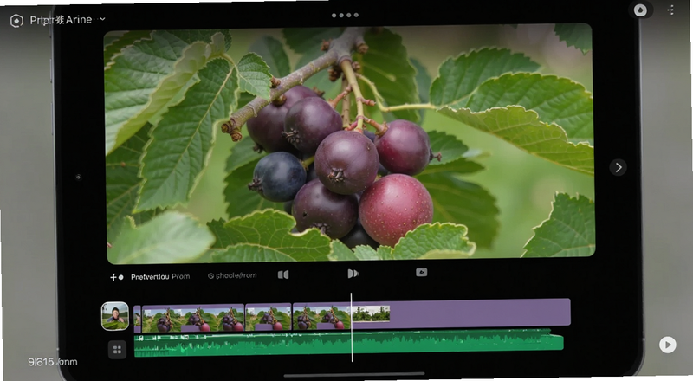Select the landscape trees clip in timeline
693x381 pixels.
pyautogui.click(x=371, y=313)
